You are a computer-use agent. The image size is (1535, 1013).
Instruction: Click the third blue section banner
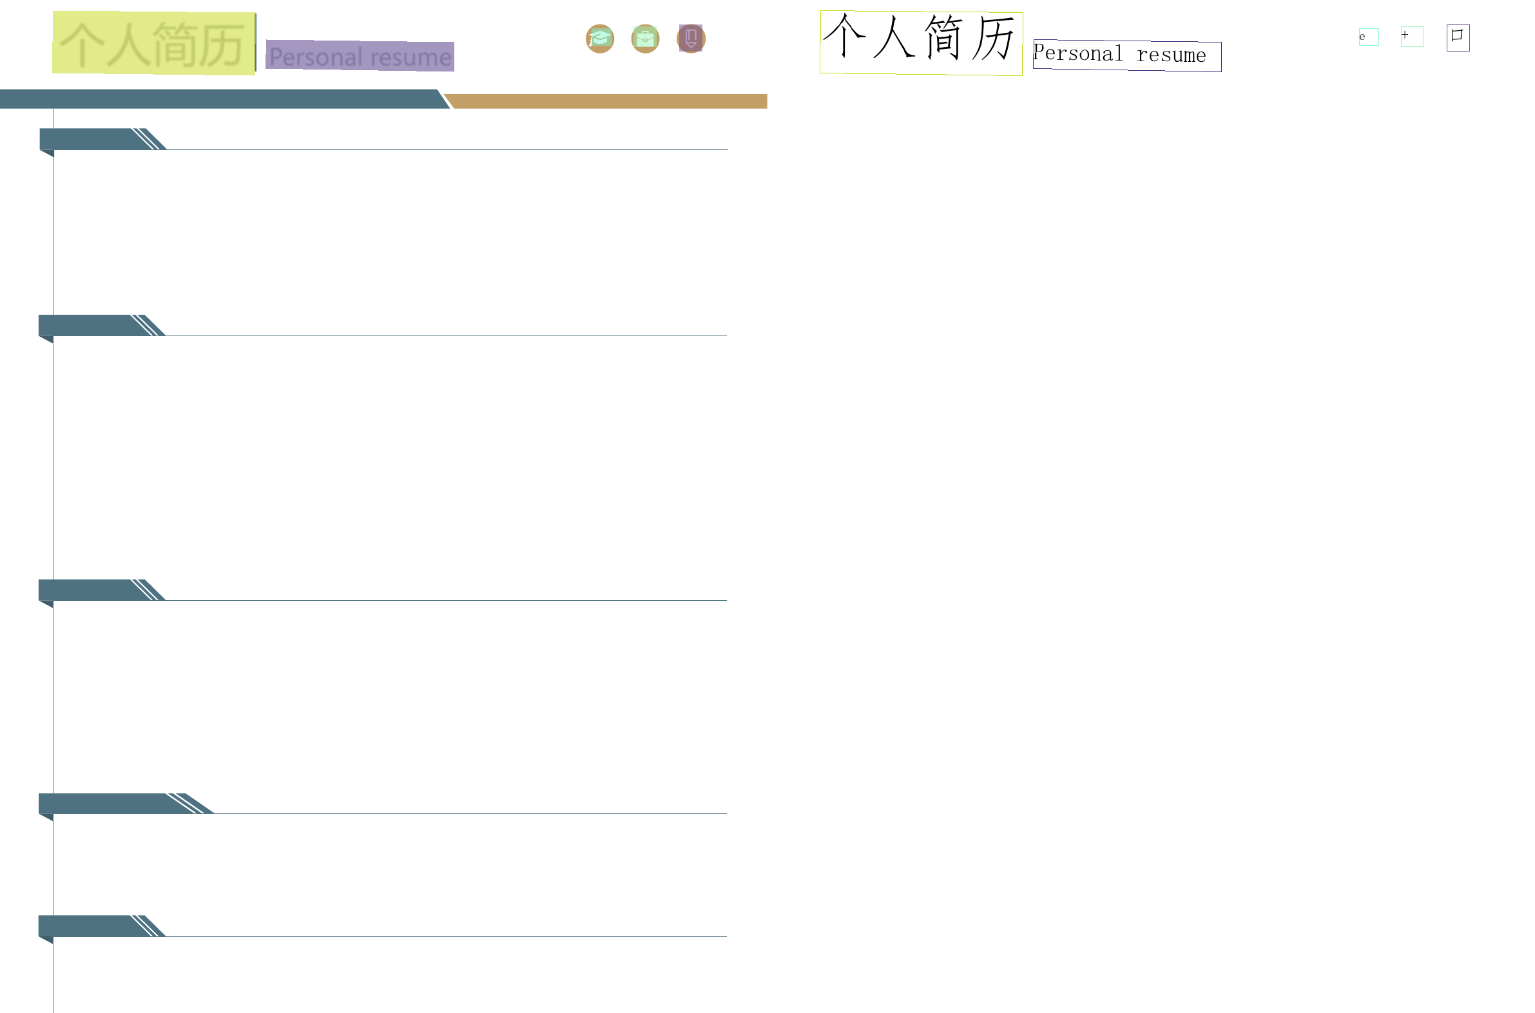(x=86, y=590)
